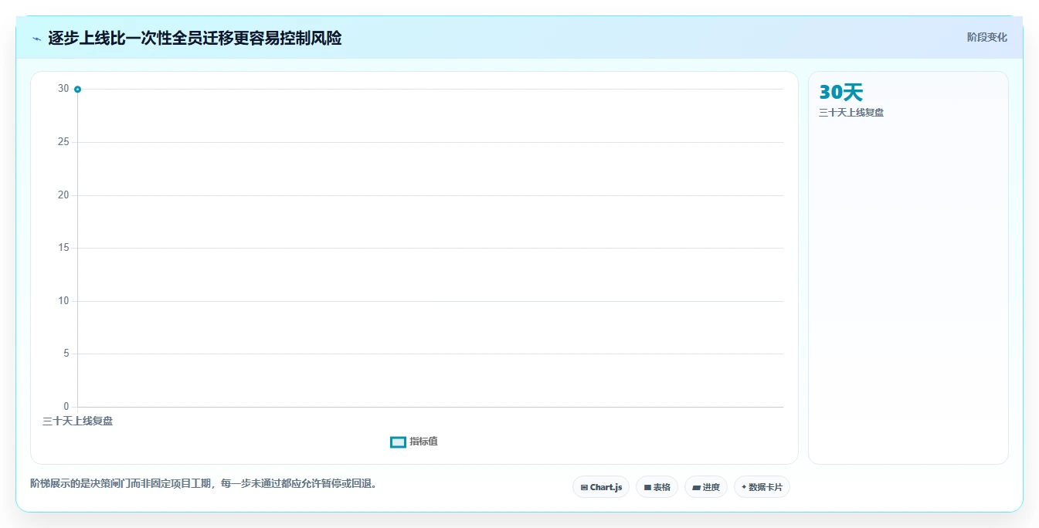Viewport: 1039px width, 528px height.
Task: Click the x-axis label 三十天上线复盘
Action: [77, 421]
